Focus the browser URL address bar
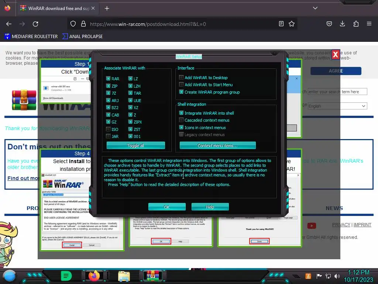This screenshot has height=284, width=378. [183, 24]
